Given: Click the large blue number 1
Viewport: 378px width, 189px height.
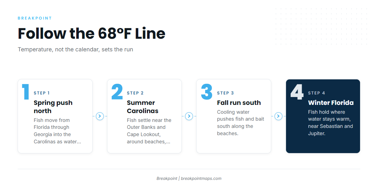Looking at the screenshot, I should coord(26,92).
